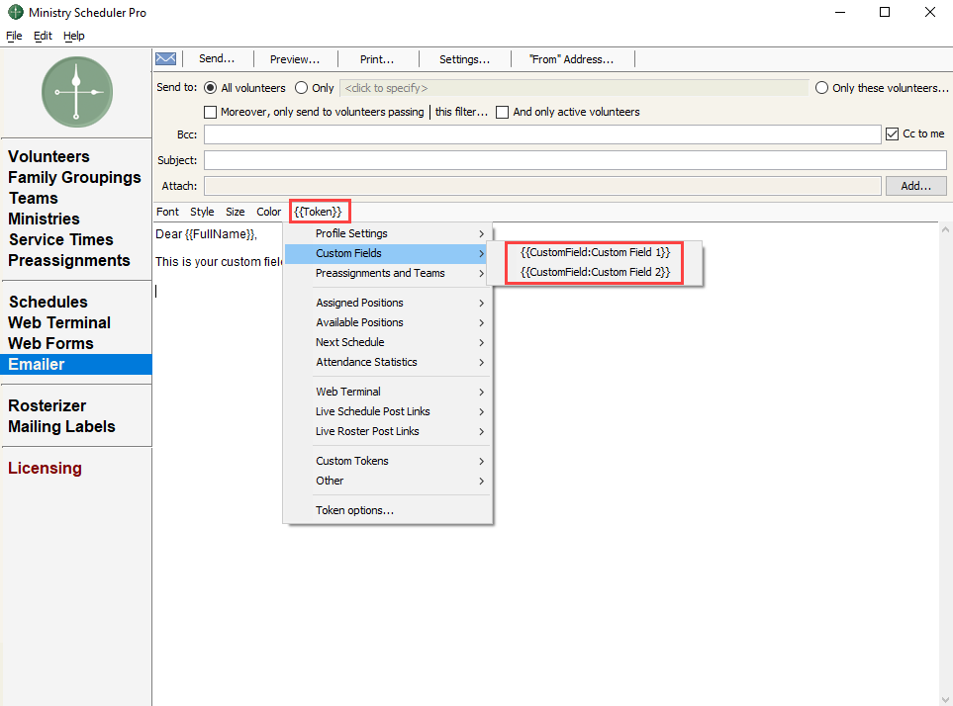This screenshot has height=706, width=953.
Task: Toggle the Cc to me checkbox
Action: (893, 134)
